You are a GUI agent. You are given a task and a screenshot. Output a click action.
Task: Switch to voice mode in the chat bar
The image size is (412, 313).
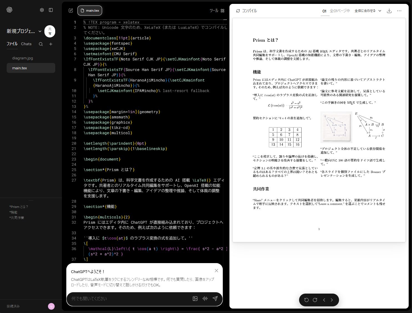(x=205, y=299)
